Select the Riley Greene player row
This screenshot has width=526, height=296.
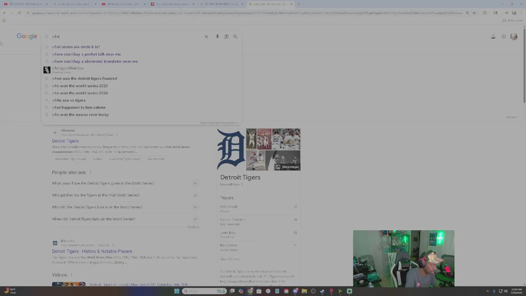(x=258, y=247)
